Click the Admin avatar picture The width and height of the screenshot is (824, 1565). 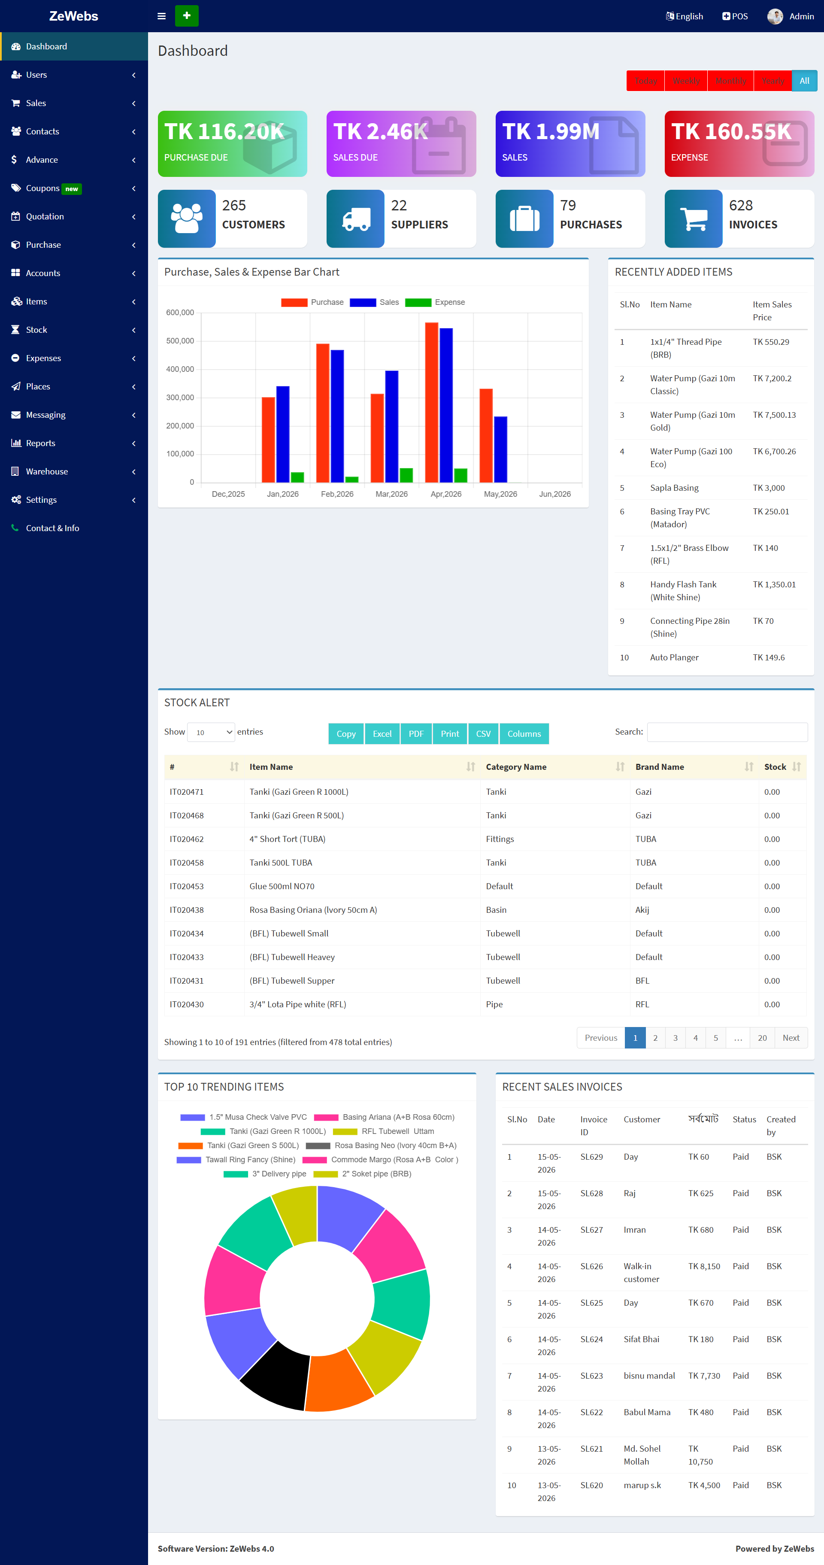point(774,16)
